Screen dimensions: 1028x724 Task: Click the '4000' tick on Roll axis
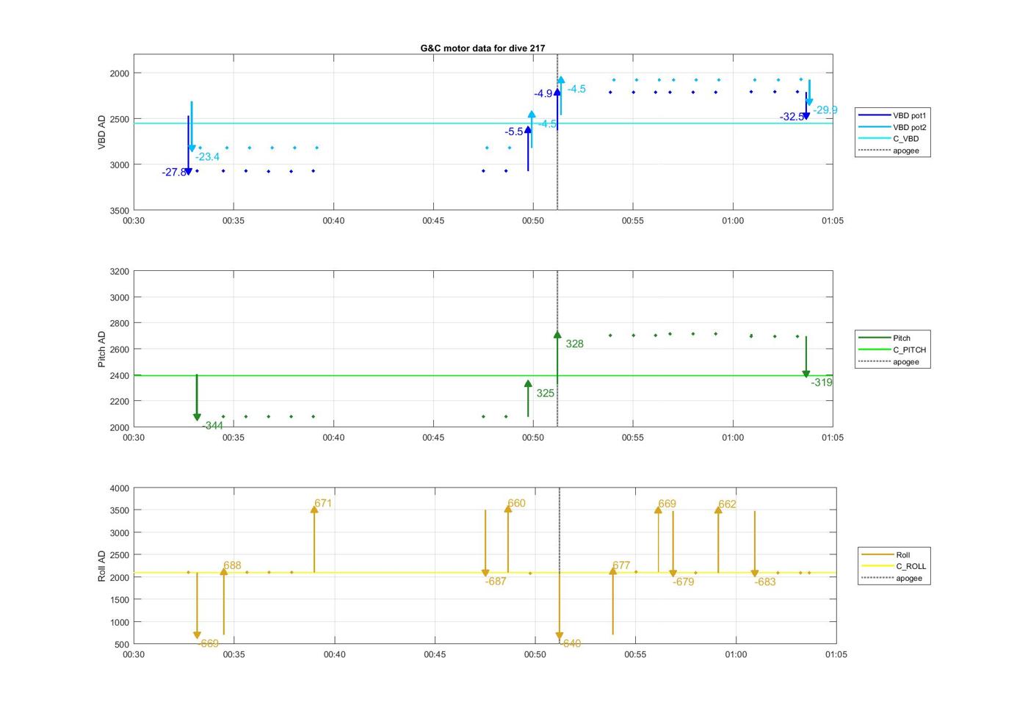coord(119,488)
